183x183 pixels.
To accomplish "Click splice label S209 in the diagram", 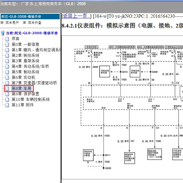I will (x=155, y=72).
